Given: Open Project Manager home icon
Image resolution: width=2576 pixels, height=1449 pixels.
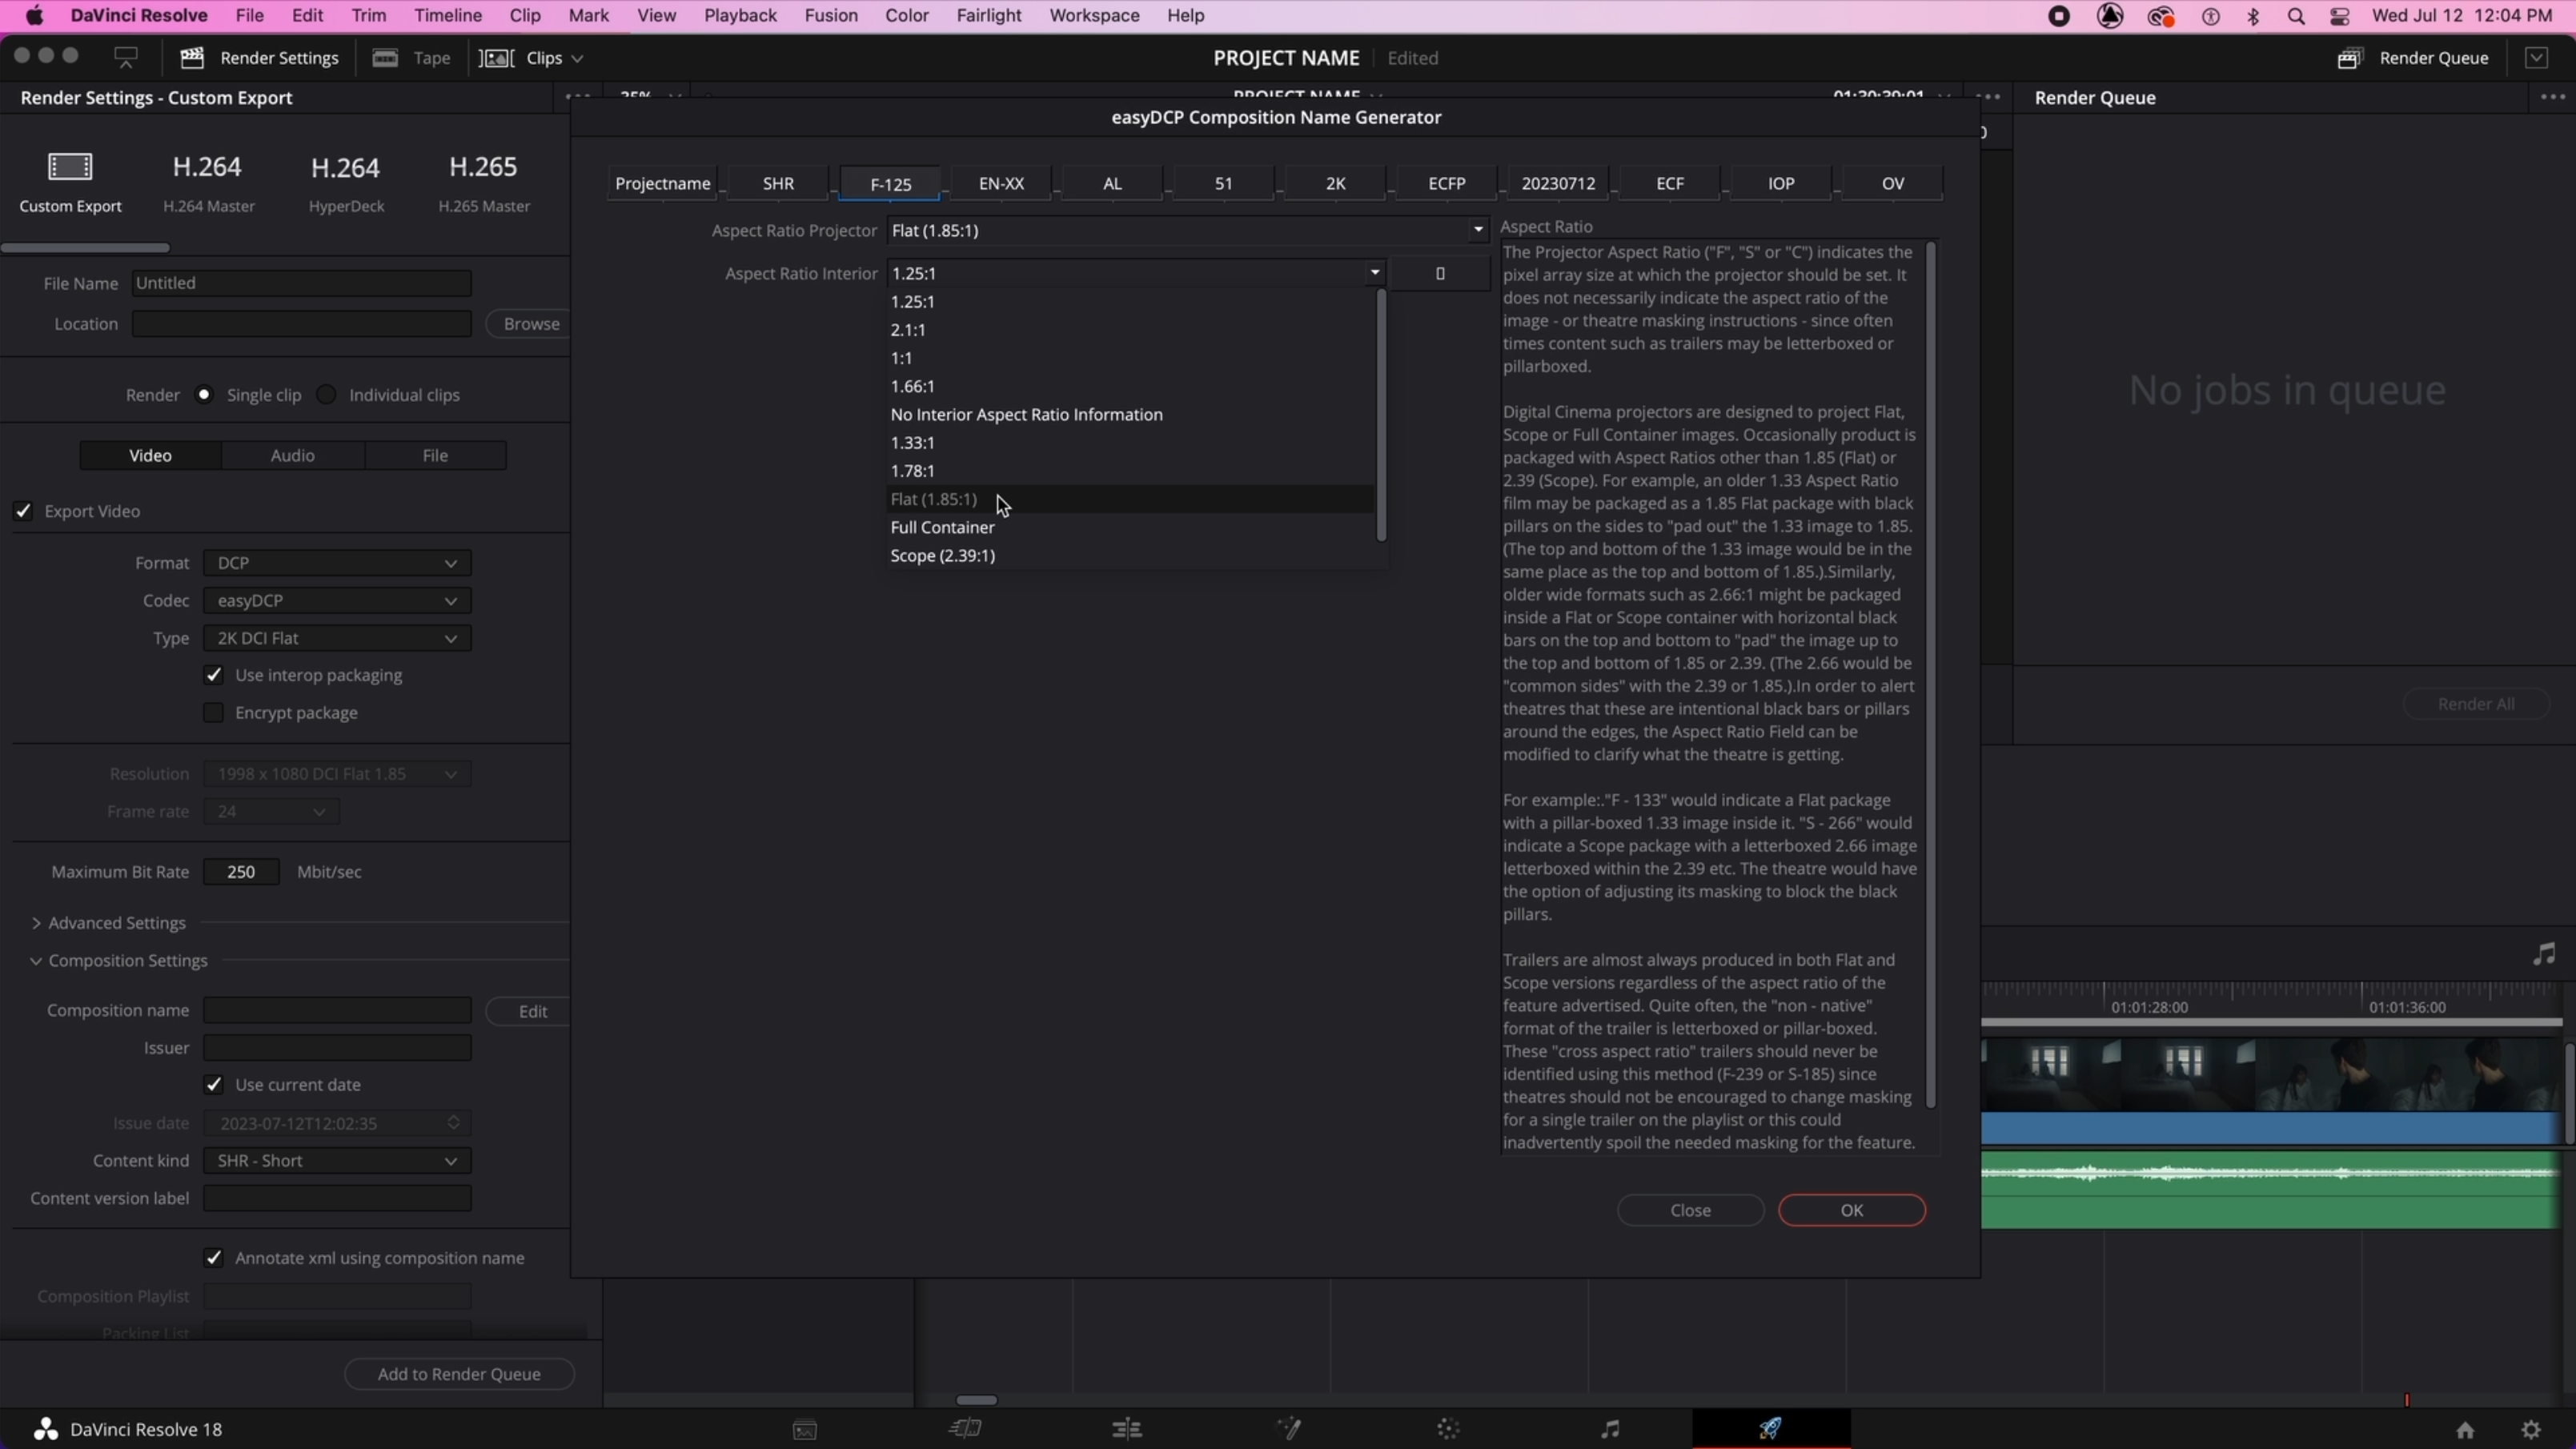Looking at the screenshot, I should point(2465,1430).
